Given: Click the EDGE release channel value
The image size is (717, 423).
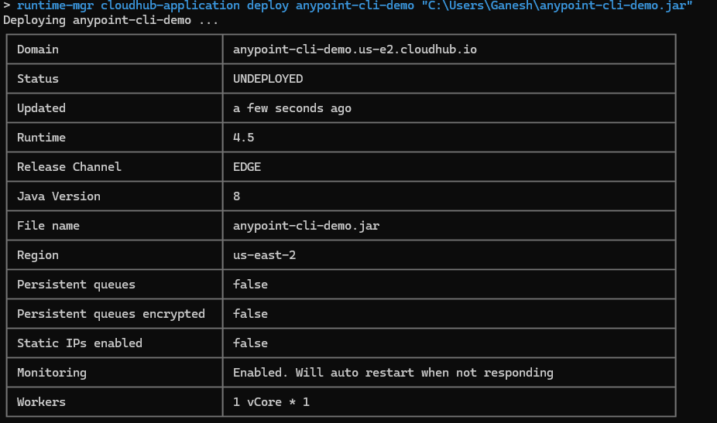Looking at the screenshot, I should click(247, 167).
